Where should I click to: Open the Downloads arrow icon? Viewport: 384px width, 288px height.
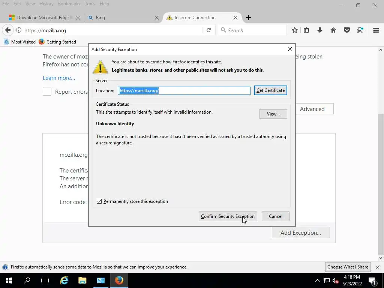pos(319,30)
